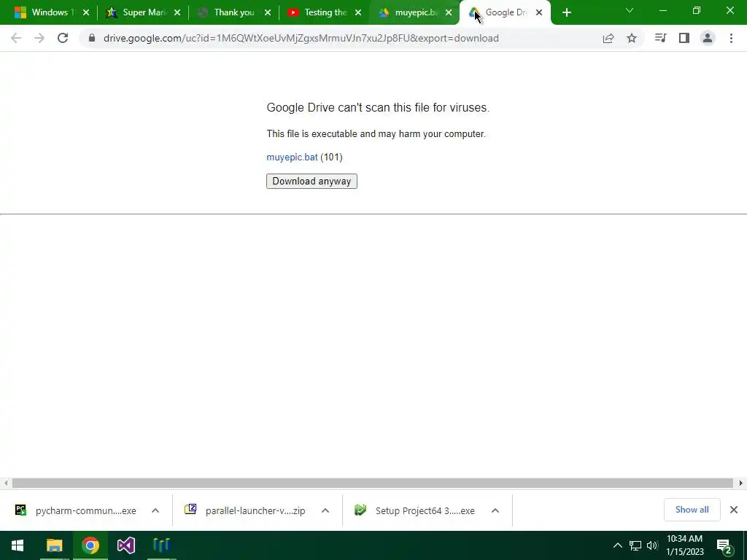
Task: Click the scrollbar left arrow
Action: pyautogui.click(x=5, y=483)
